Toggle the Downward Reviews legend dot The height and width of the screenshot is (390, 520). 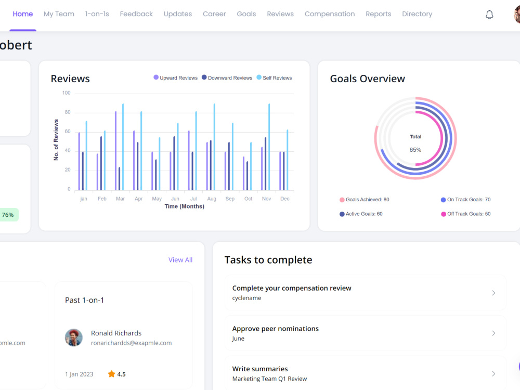[x=204, y=77]
